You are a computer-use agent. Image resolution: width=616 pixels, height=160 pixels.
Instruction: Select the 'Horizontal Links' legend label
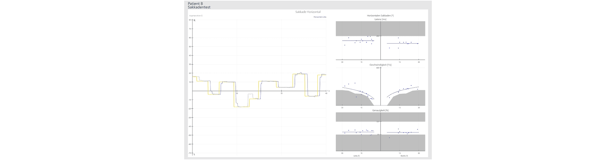pyautogui.click(x=320, y=17)
